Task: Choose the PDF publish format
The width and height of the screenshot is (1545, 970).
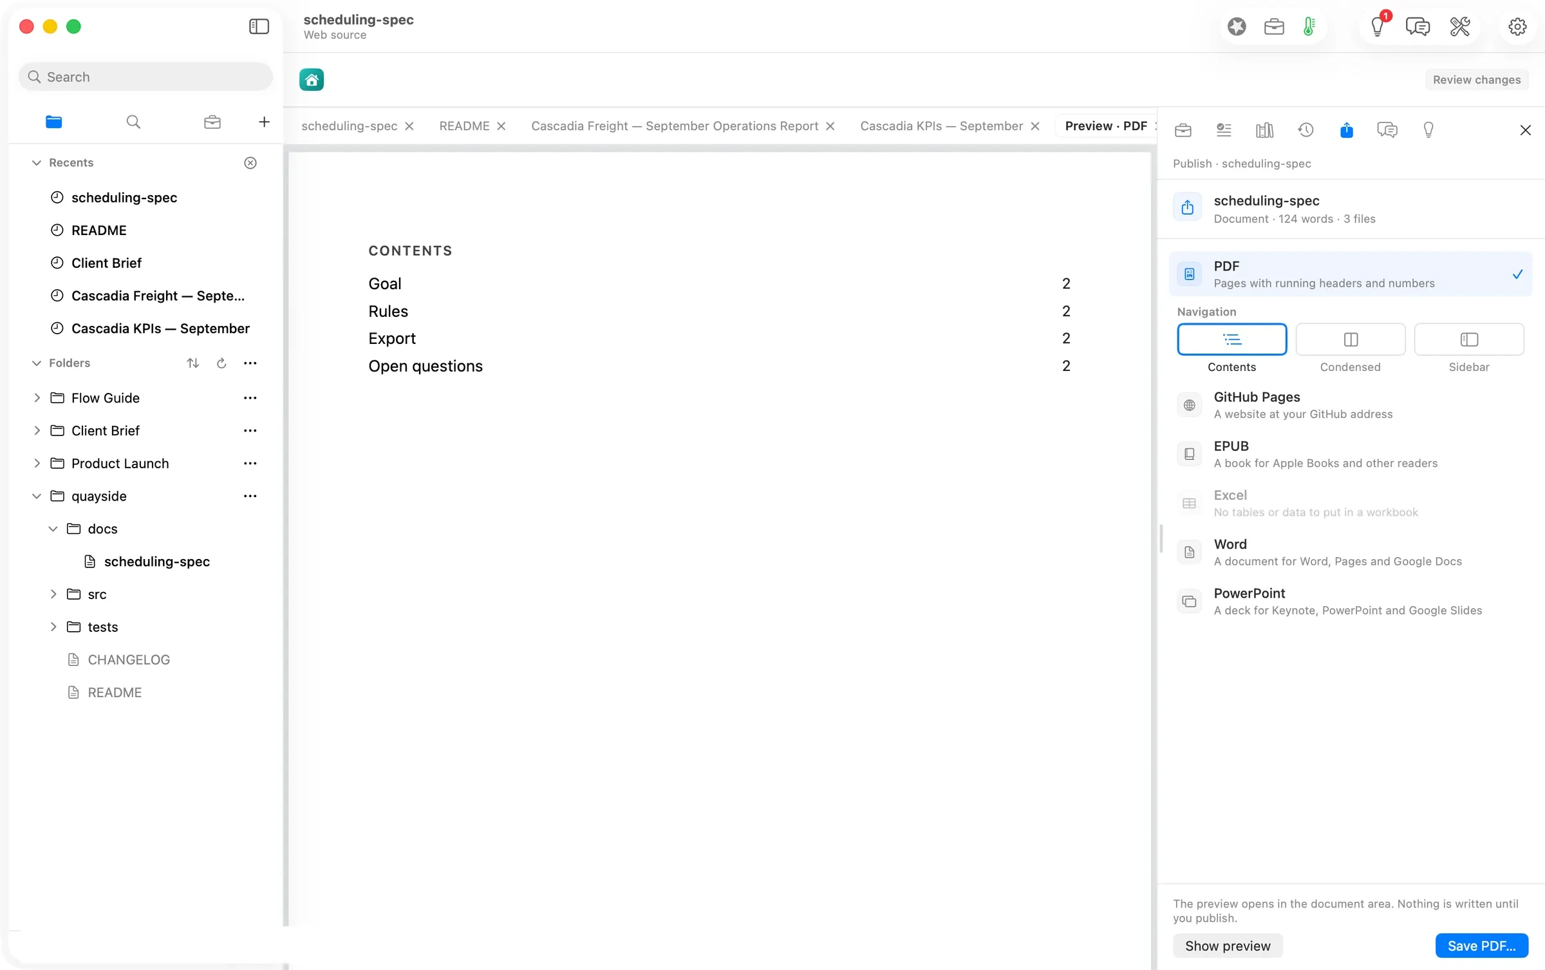Action: click(1350, 274)
